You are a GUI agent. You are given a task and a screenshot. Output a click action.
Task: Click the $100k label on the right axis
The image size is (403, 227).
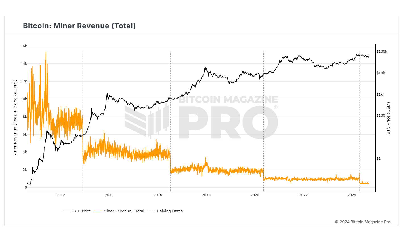[x=381, y=52]
